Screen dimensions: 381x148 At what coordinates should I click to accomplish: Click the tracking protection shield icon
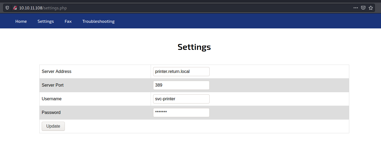pos(7,8)
